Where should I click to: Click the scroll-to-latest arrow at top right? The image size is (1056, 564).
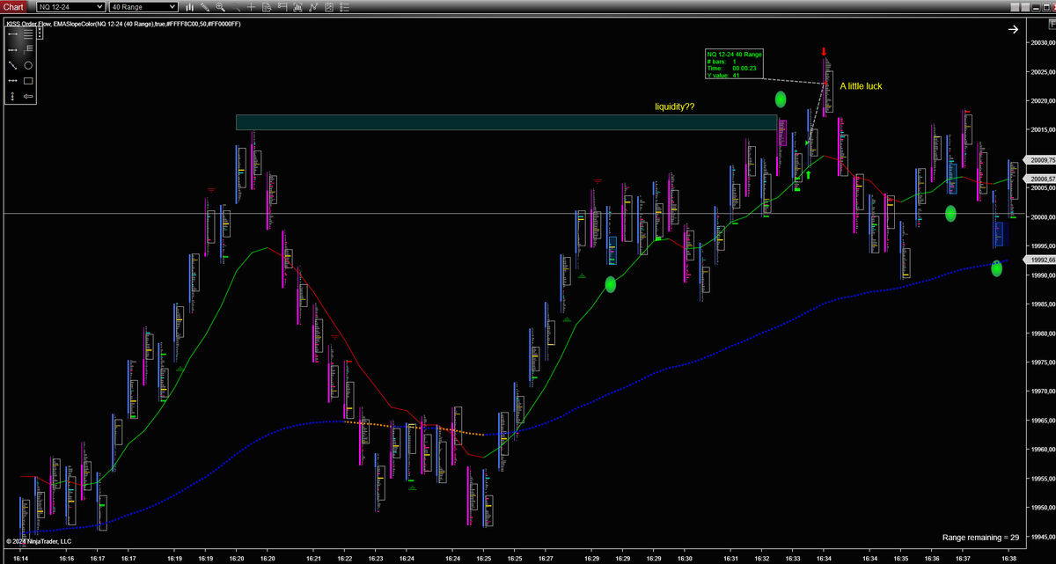click(1013, 29)
